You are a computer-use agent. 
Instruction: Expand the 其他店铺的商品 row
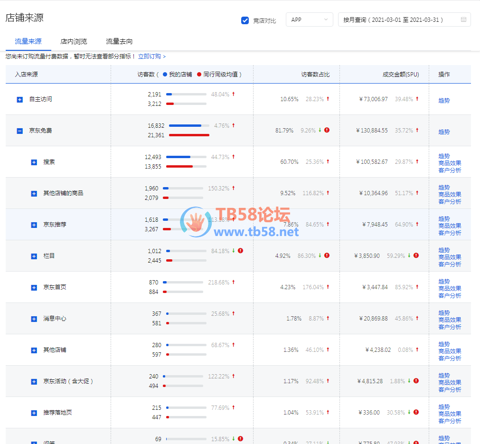click(x=34, y=194)
